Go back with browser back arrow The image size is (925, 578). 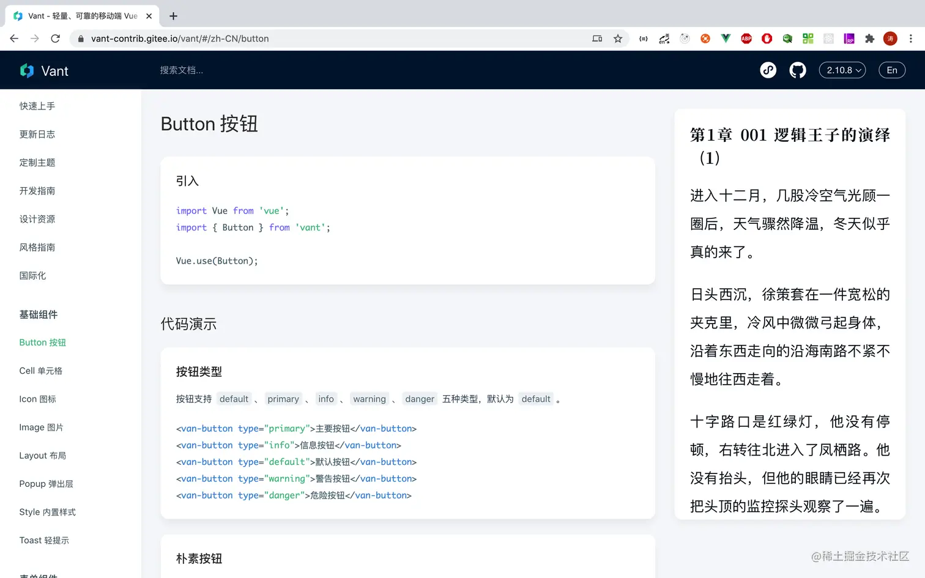click(x=14, y=39)
